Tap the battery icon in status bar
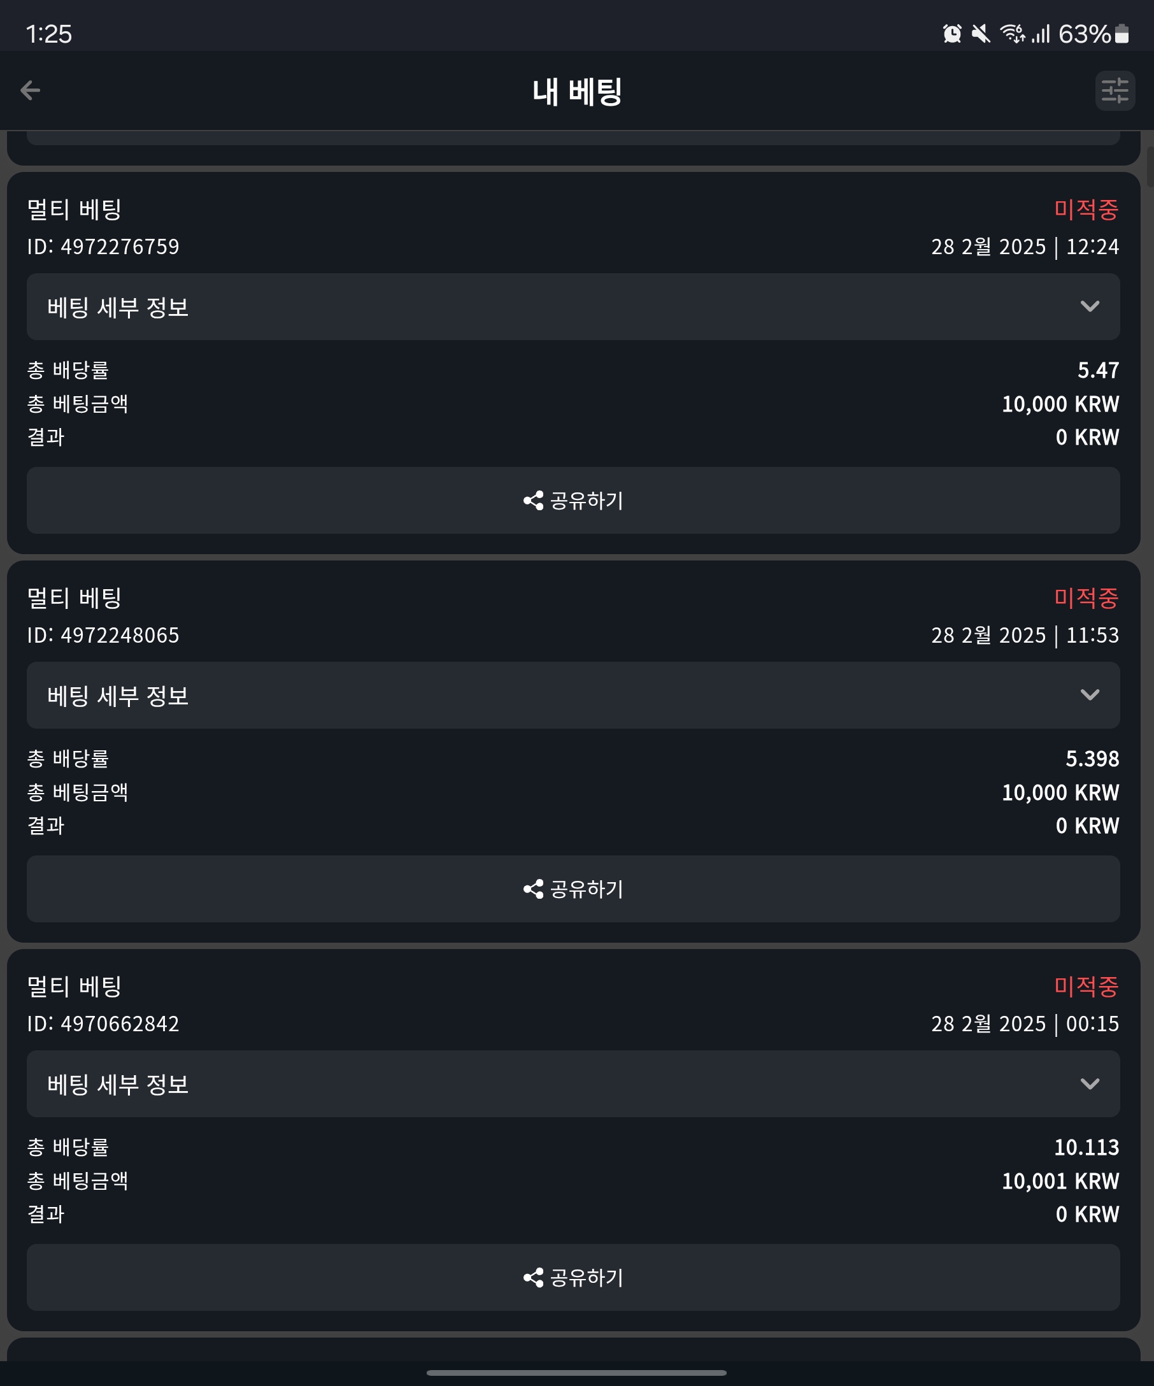 click(1122, 33)
